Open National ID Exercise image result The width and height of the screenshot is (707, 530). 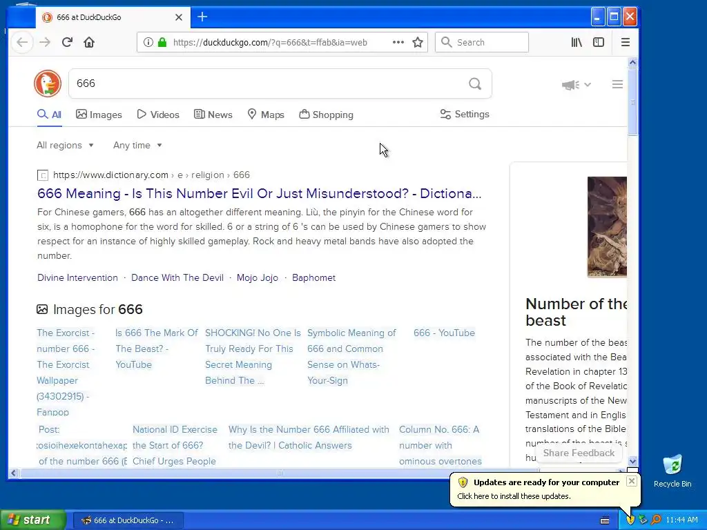(175, 445)
